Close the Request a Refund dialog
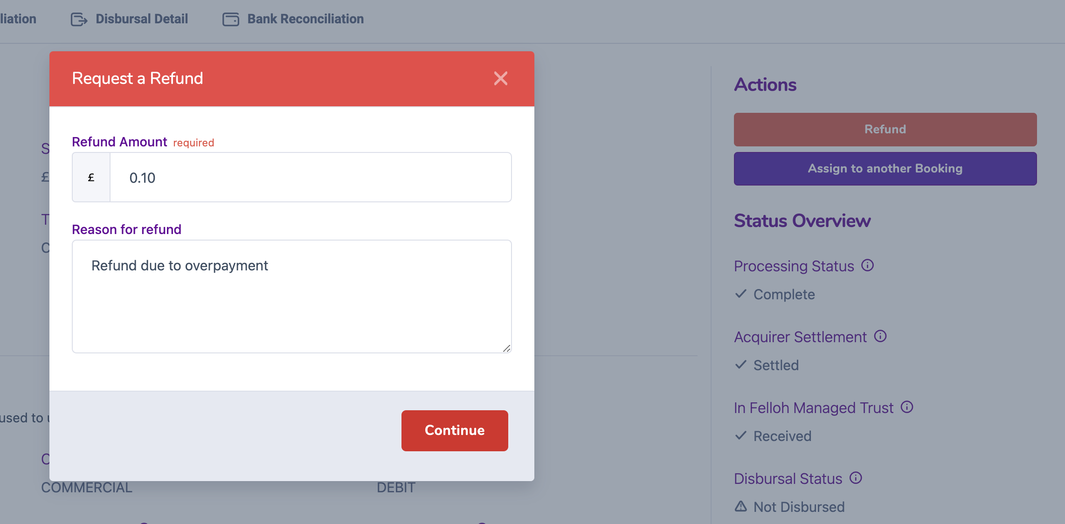The image size is (1065, 524). (x=500, y=78)
